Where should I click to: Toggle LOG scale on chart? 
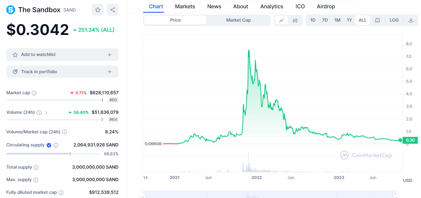(394, 20)
